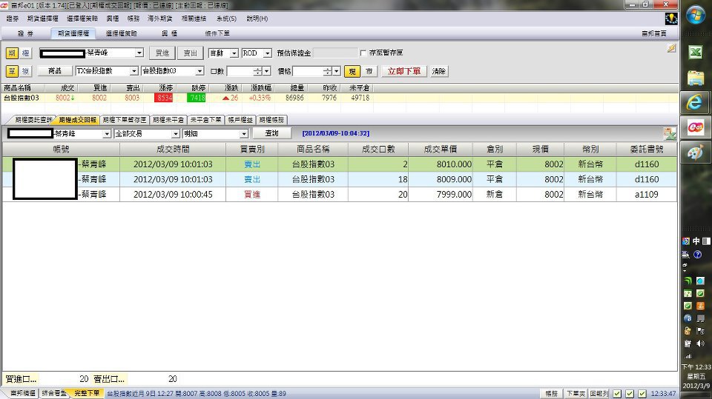
Task: Click the 預估保證金 field
Action: (x=335, y=53)
